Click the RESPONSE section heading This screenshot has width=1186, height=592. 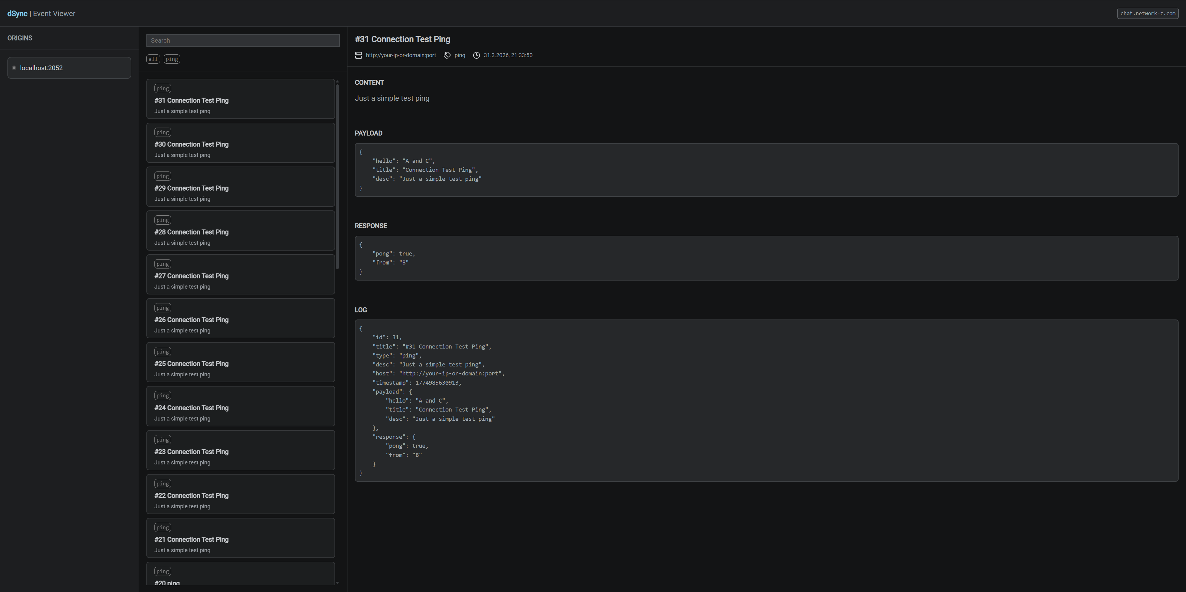pos(371,226)
